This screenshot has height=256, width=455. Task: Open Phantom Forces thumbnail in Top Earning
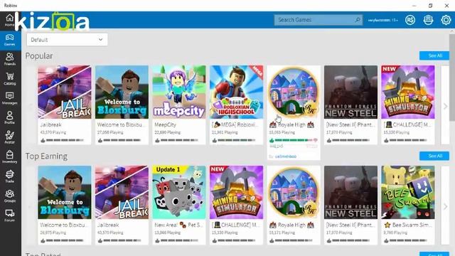(350, 193)
